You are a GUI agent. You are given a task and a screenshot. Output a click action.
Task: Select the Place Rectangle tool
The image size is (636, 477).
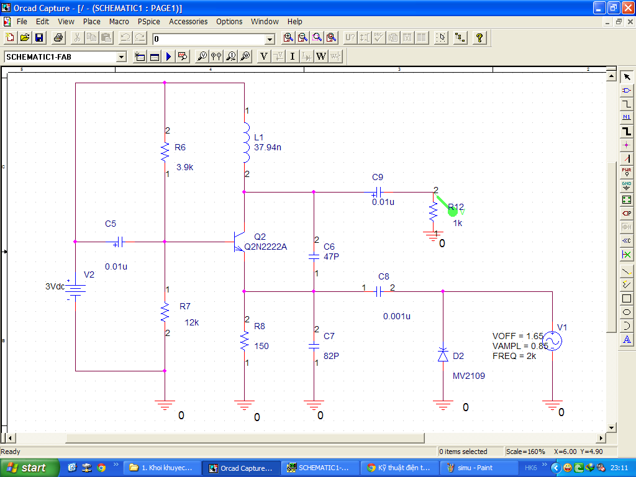click(x=627, y=299)
